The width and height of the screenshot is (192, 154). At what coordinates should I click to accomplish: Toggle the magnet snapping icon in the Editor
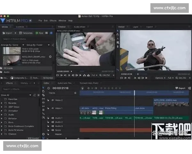pos(44,138)
